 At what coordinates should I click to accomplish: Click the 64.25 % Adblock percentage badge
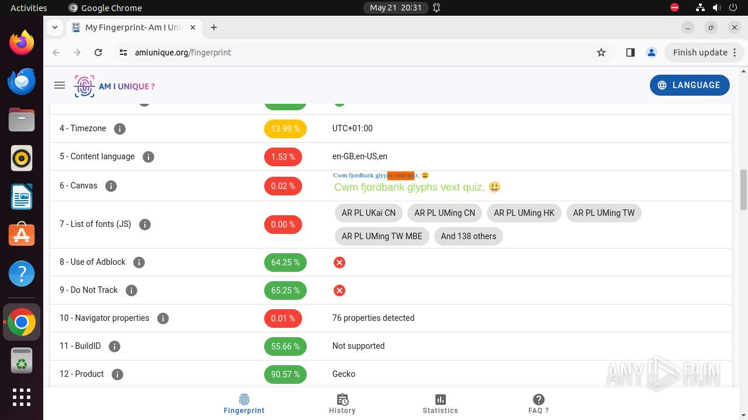click(x=285, y=262)
